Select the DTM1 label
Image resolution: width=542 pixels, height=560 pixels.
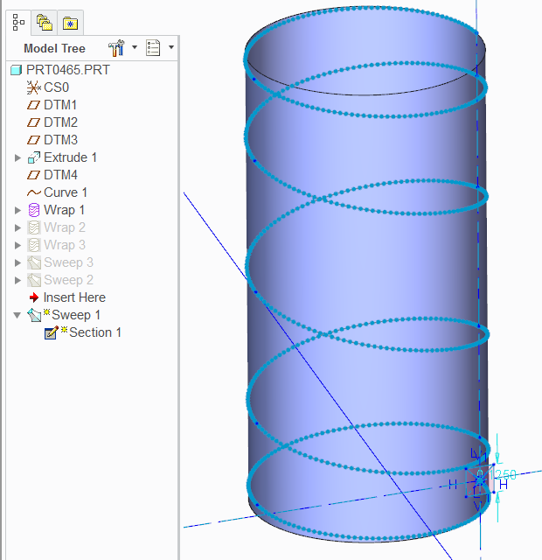(x=60, y=105)
